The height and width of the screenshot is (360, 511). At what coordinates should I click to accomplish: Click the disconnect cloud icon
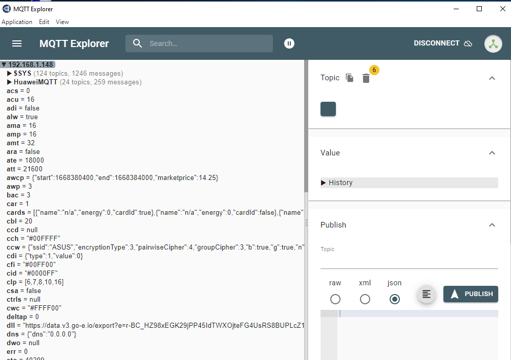click(x=468, y=43)
